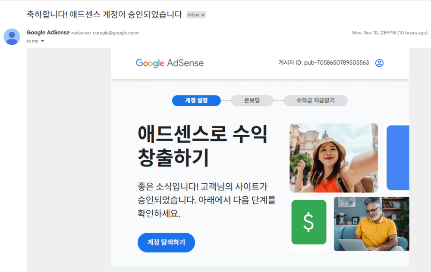Click the Google AdSense logo
The width and height of the screenshot is (431, 272).
[x=170, y=63]
